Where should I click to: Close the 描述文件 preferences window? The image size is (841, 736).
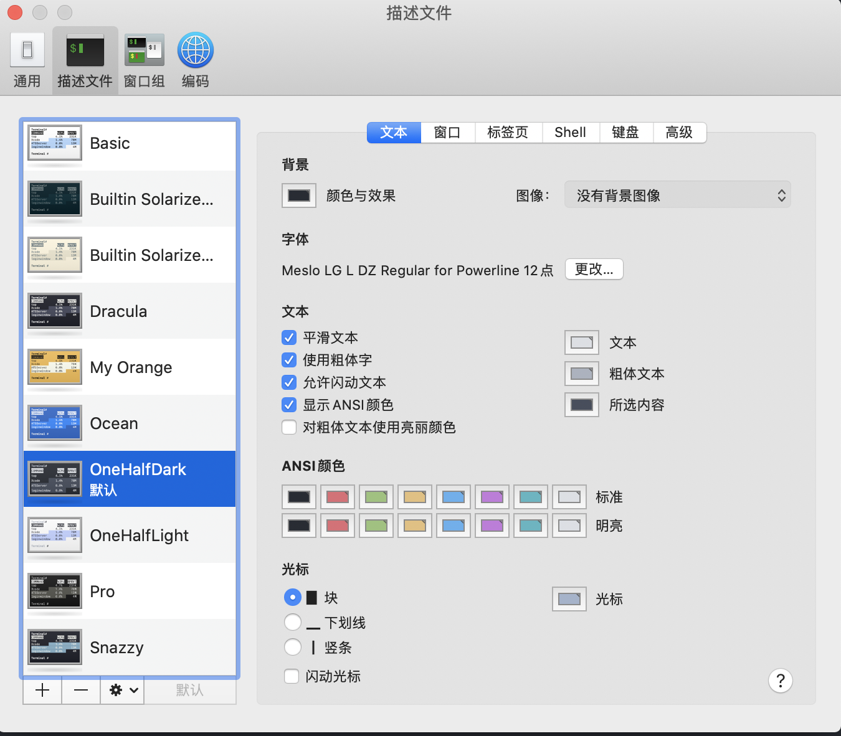[15, 12]
